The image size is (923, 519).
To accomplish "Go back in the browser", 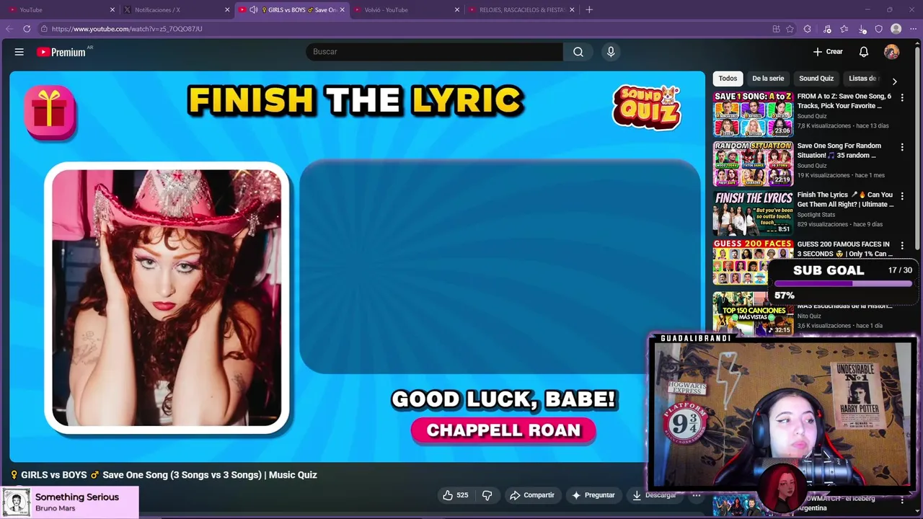I will pos(9,29).
